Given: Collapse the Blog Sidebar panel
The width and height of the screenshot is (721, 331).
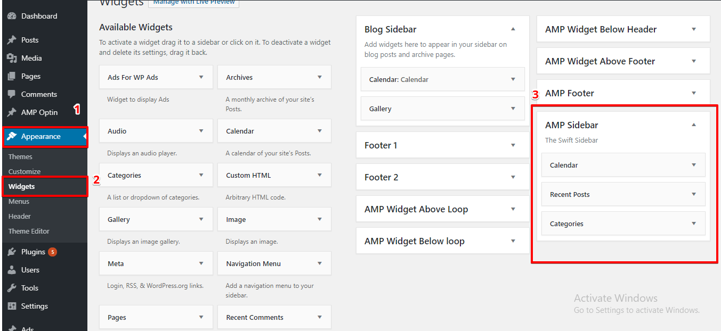Looking at the screenshot, I should (513, 29).
